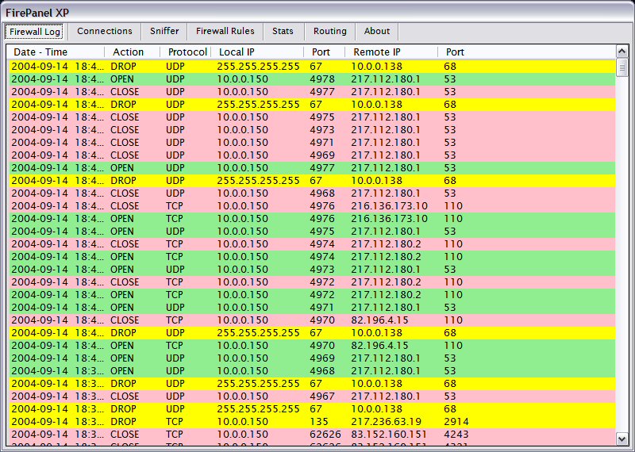Sort by the Local IP column header

pyautogui.click(x=257, y=52)
